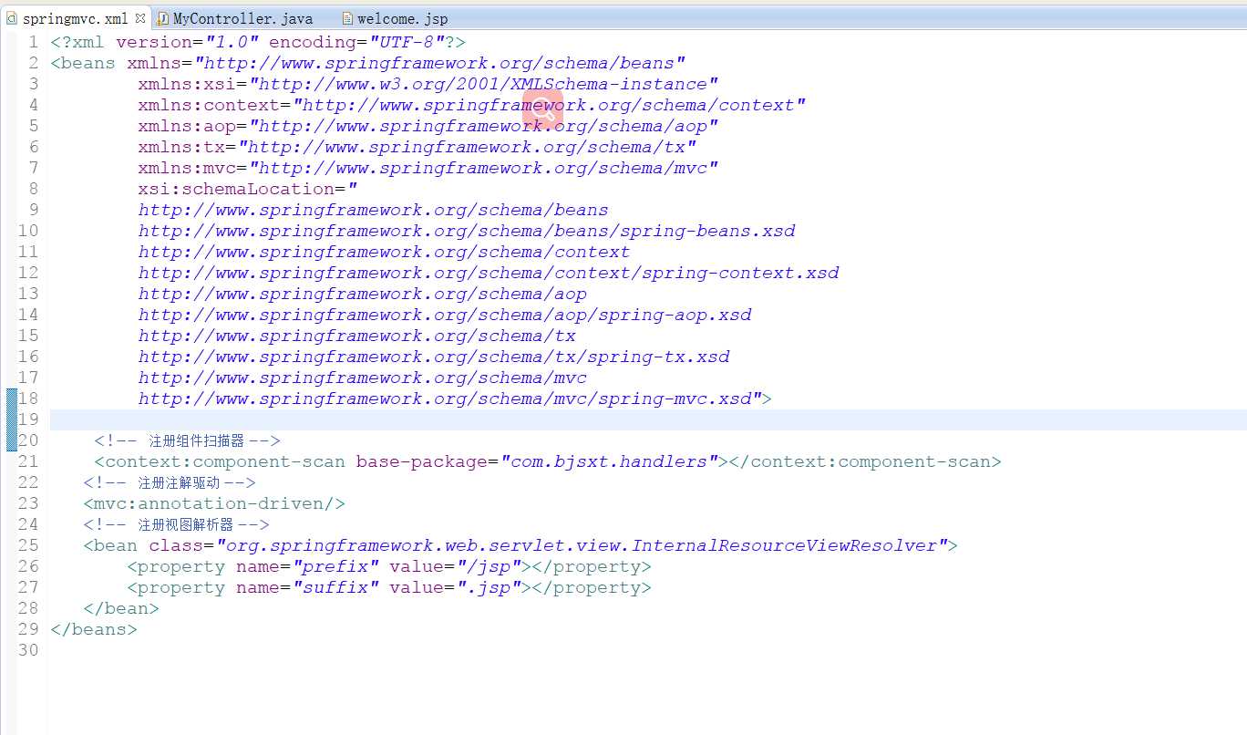This screenshot has width=1247, height=735.
Task: Click the xmlns:aop attribute name
Action: point(187,126)
